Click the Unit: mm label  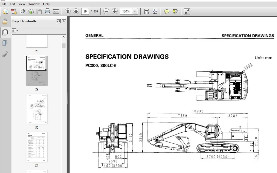(x=263, y=58)
